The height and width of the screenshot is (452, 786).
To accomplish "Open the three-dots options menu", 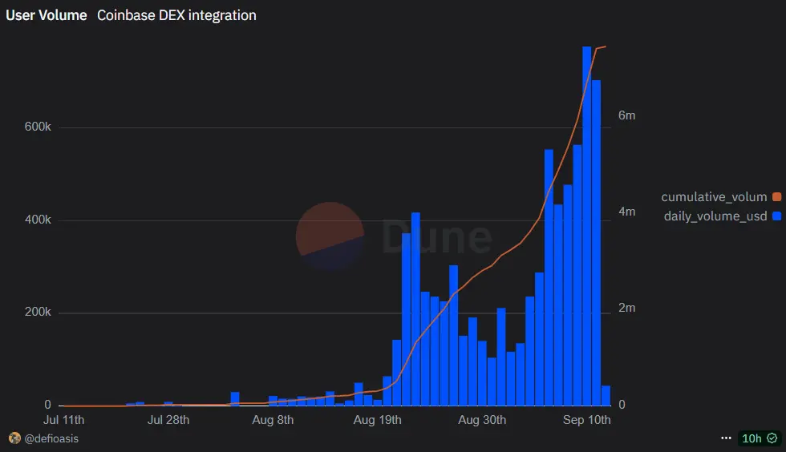I will click(x=726, y=438).
